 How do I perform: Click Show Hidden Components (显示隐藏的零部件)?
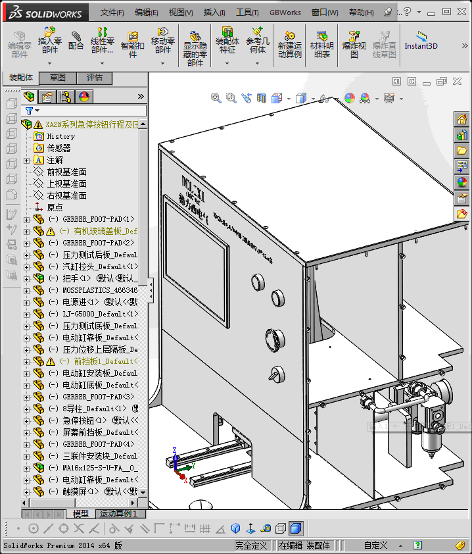click(x=195, y=49)
